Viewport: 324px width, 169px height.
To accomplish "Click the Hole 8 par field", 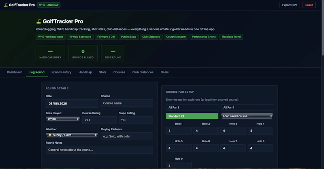I will pyautogui.click(x=260, y=148).
